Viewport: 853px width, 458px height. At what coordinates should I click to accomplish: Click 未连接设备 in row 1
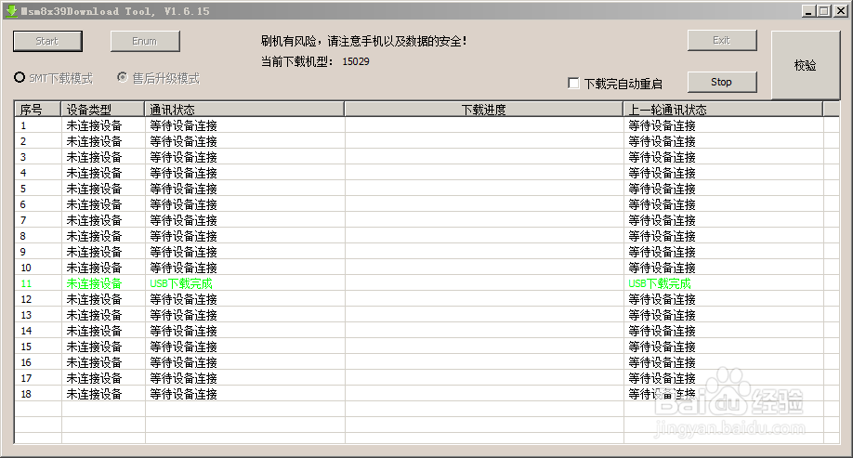tap(94, 125)
